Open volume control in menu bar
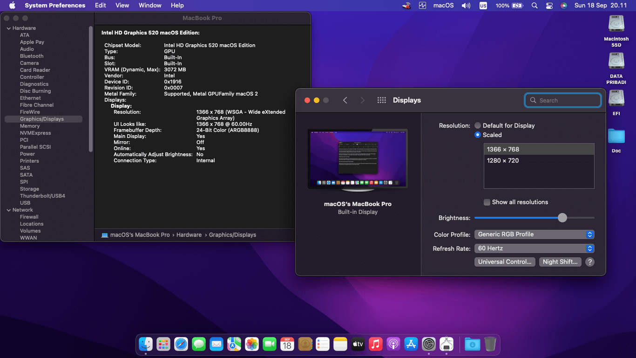The image size is (636, 358). click(466, 6)
